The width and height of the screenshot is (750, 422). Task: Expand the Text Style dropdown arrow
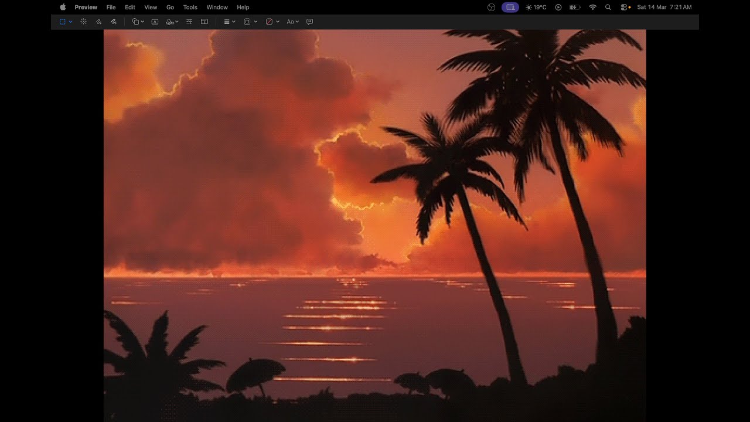coord(297,22)
